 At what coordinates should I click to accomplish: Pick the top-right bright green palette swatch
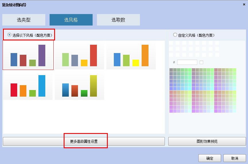(x=235, y=70)
